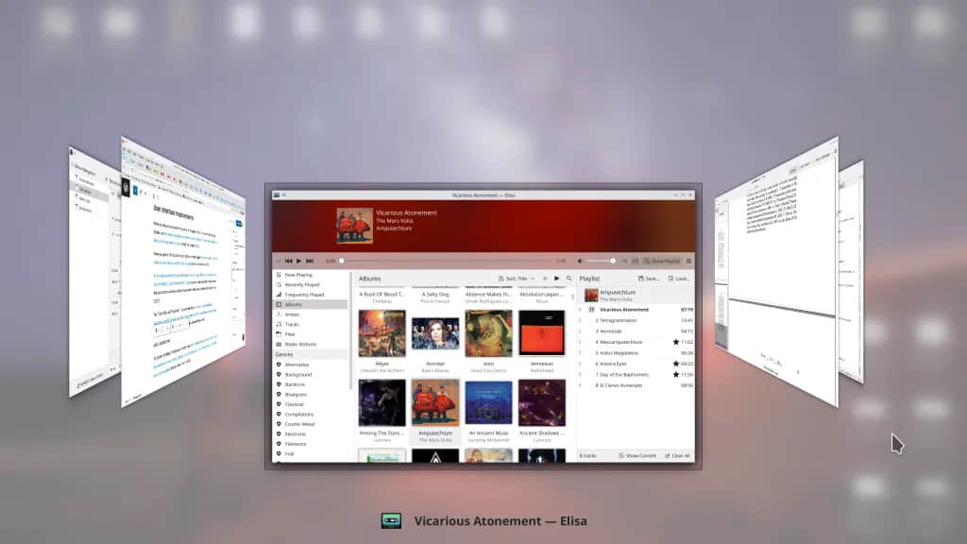
Task: Open the Aion album cover
Action: tap(488, 333)
